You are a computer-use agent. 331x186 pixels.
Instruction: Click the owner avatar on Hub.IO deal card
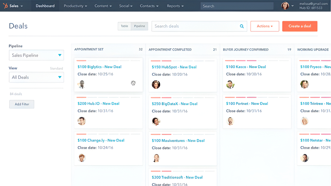[81, 121]
